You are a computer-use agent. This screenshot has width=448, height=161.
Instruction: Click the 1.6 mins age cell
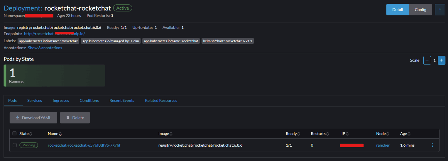coord(407,145)
